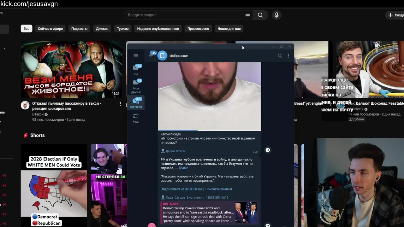
Task: Select the Подкасты filter chip
Action: click(79, 28)
